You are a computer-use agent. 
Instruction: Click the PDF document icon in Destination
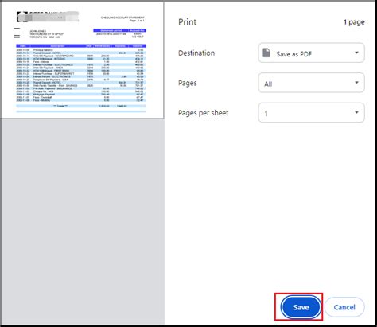click(x=266, y=53)
